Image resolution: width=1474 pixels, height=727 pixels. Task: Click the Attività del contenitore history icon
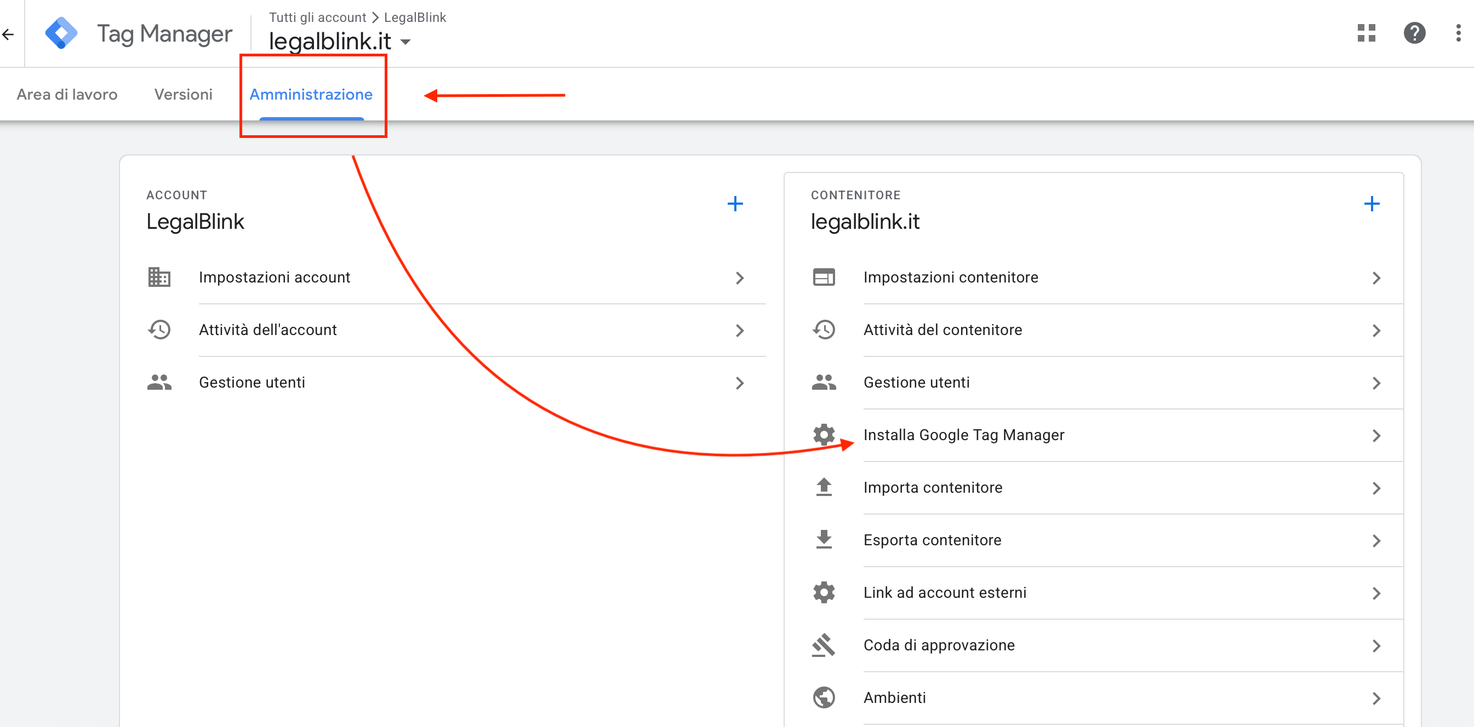824,330
